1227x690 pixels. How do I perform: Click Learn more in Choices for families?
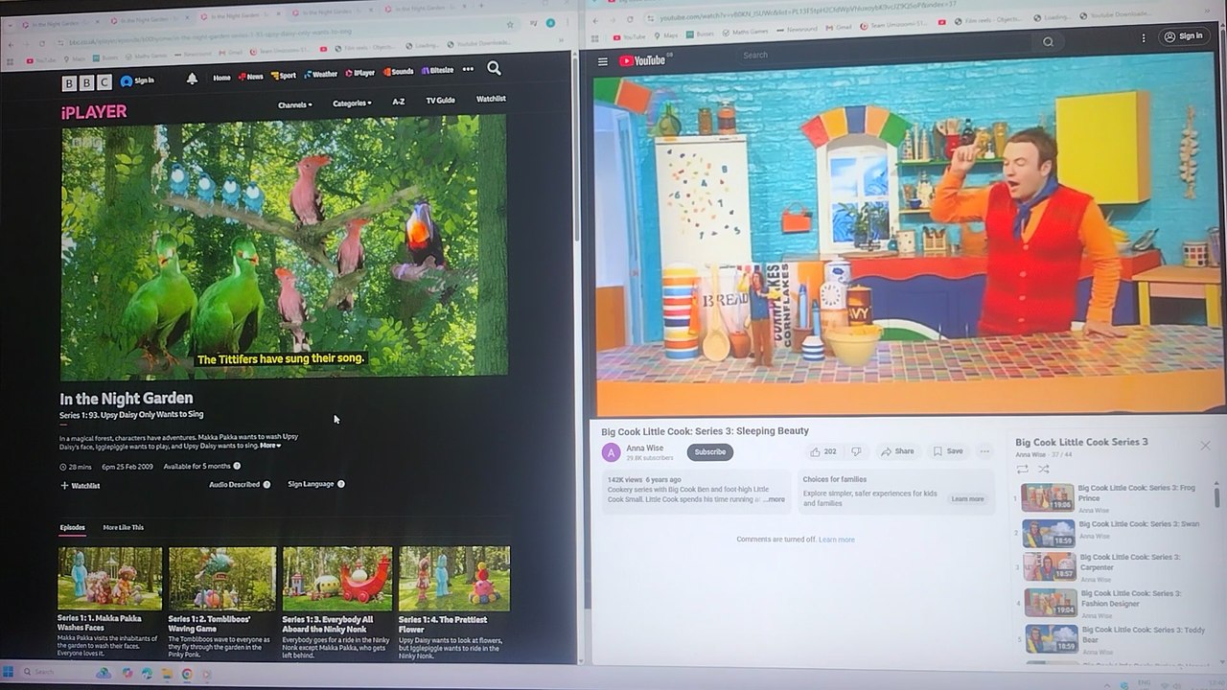pos(967,499)
